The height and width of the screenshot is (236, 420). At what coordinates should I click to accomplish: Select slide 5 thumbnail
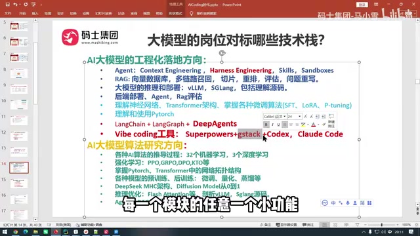tap(19, 26)
